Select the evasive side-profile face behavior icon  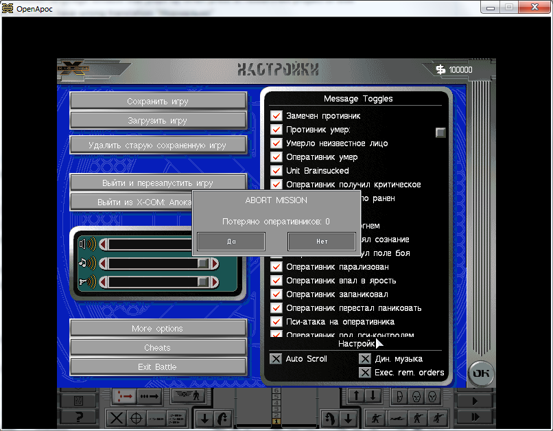pyautogui.click(x=399, y=397)
